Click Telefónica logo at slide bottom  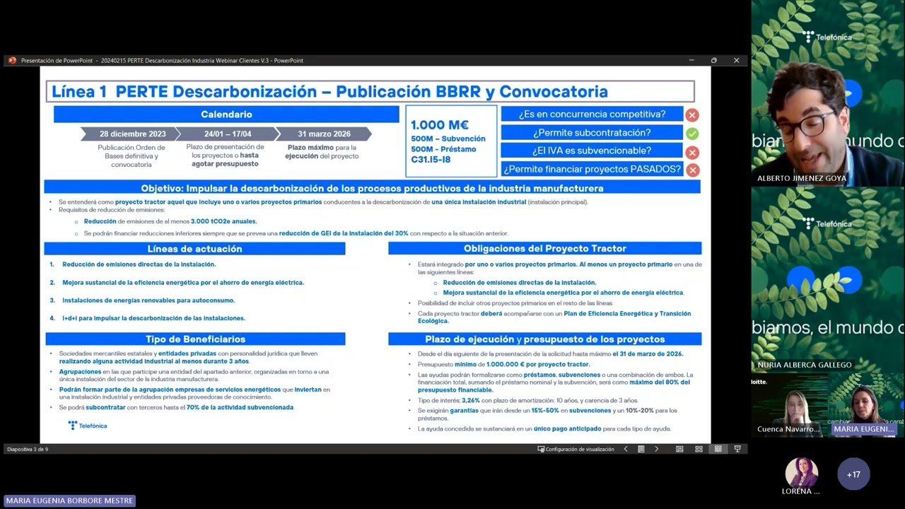(88, 426)
